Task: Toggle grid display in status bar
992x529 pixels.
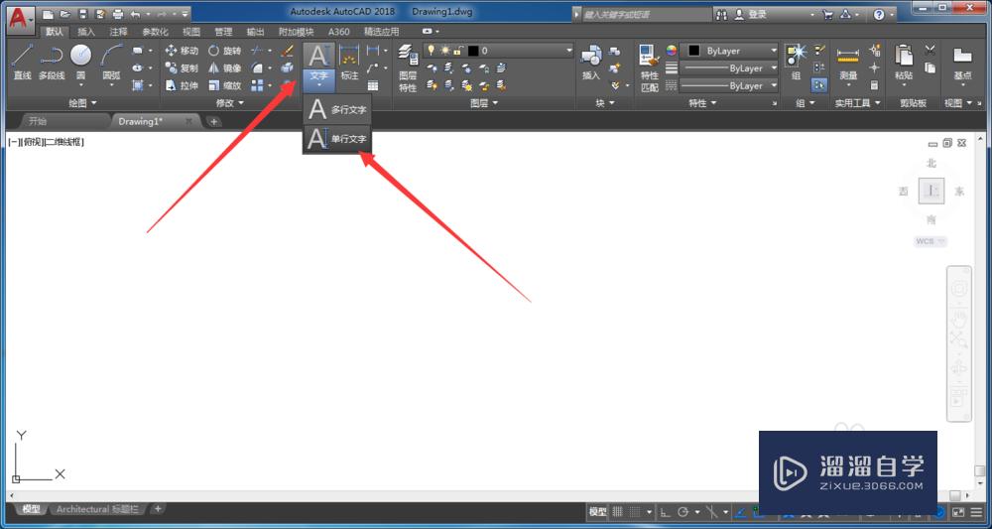Action: pyautogui.click(x=618, y=512)
